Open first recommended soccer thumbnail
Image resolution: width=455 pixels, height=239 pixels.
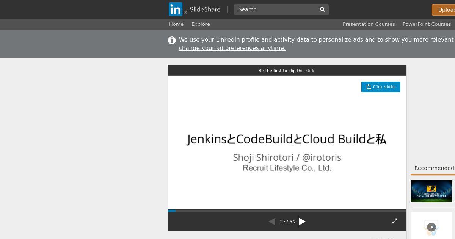tap(431, 191)
